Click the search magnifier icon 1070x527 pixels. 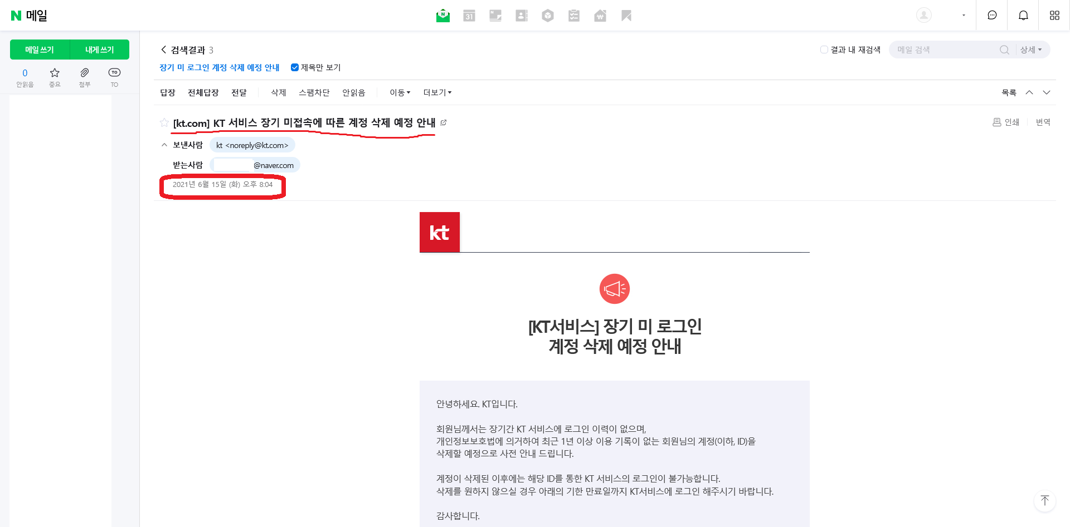click(1004, 50)
